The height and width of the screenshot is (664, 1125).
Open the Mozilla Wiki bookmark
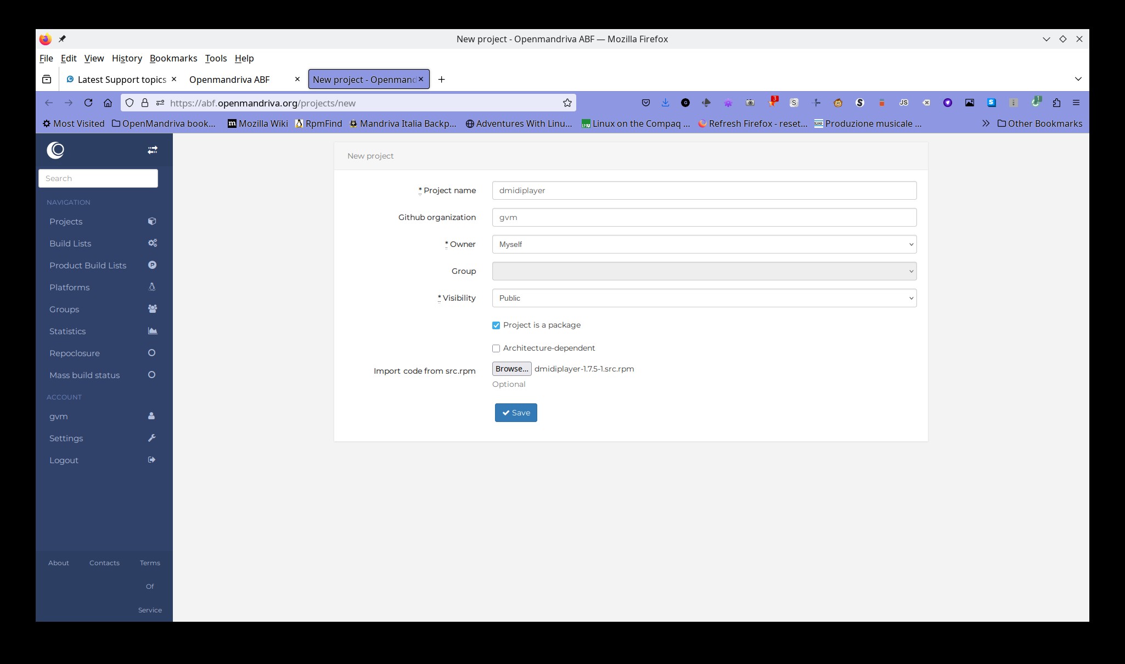point(258,123)
